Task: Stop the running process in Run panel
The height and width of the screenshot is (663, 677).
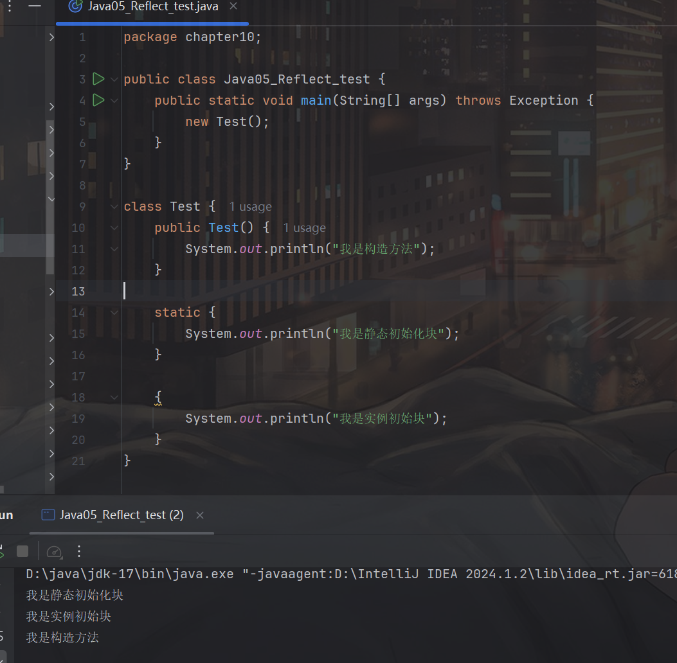Action: tap(23, 551)
